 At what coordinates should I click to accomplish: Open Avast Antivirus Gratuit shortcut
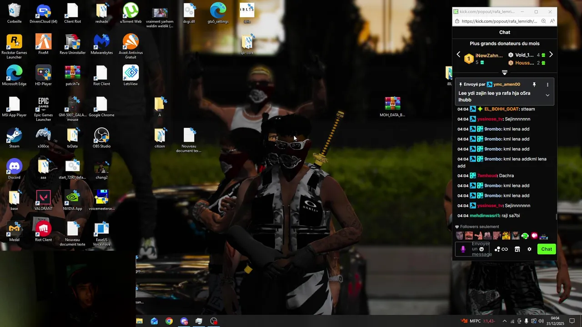tap(130, 46)
